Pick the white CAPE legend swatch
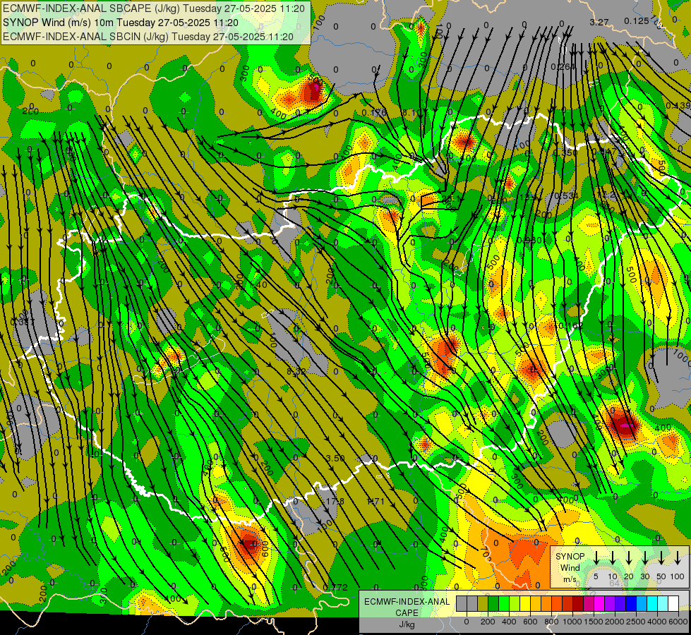Viewport: 691px width, 635px height. click(x=673, y=603)
